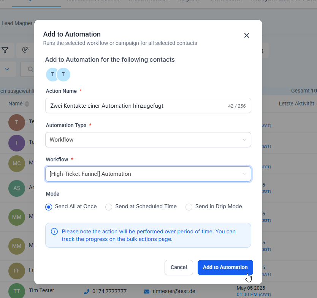Open the Workflow dropdown
The width and height of the screenshot is (317, 298).
tap(148, 174)
